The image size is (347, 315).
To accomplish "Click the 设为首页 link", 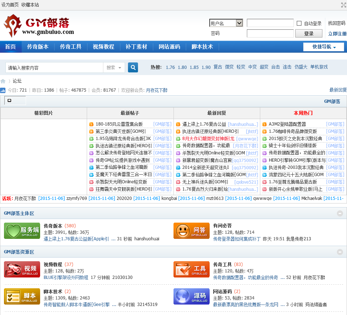I will point(10,5).
